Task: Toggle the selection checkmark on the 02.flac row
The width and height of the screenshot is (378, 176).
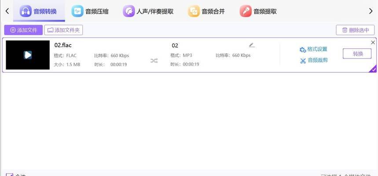Action: (x=374, y=70)
